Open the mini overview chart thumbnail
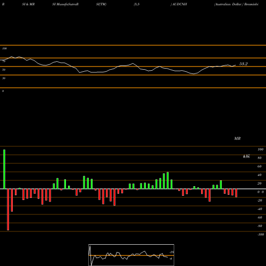The image size is (266, 266). coord(131,255)
